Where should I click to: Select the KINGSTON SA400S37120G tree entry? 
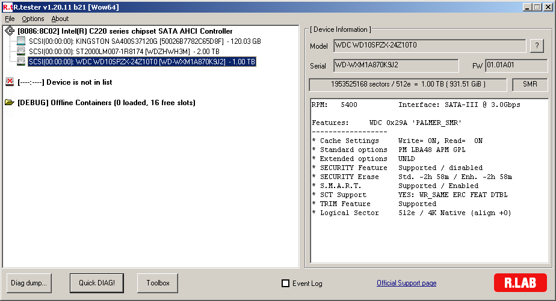point(144,41)
